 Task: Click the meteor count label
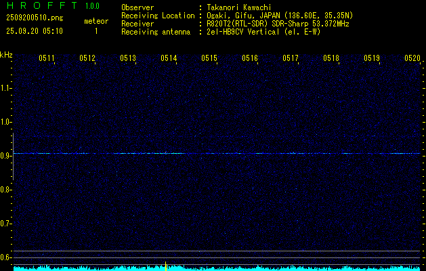pyautogui.click(x=96, y=21)
